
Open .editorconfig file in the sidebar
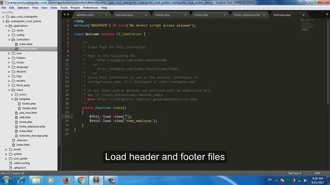pyautogui.click(x=22, y=163)
